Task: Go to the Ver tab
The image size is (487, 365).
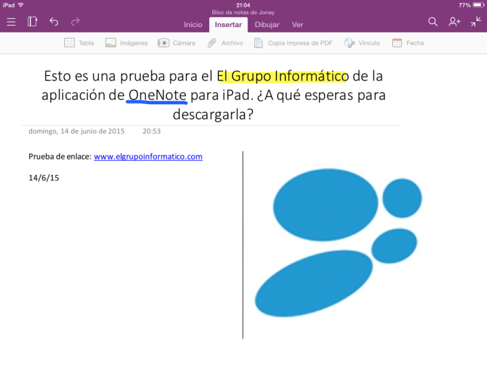Action: [297, 24]
